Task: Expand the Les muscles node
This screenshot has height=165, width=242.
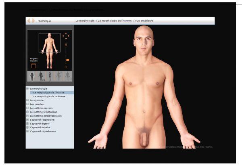Action: 27,104
